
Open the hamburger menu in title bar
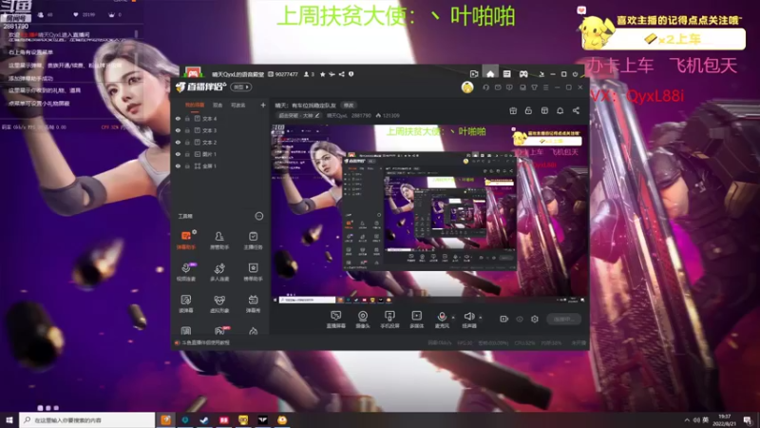pos(545,88)
